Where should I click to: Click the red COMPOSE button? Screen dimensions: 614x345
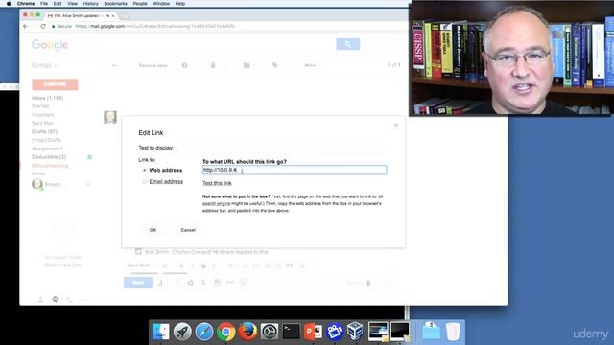55,84
